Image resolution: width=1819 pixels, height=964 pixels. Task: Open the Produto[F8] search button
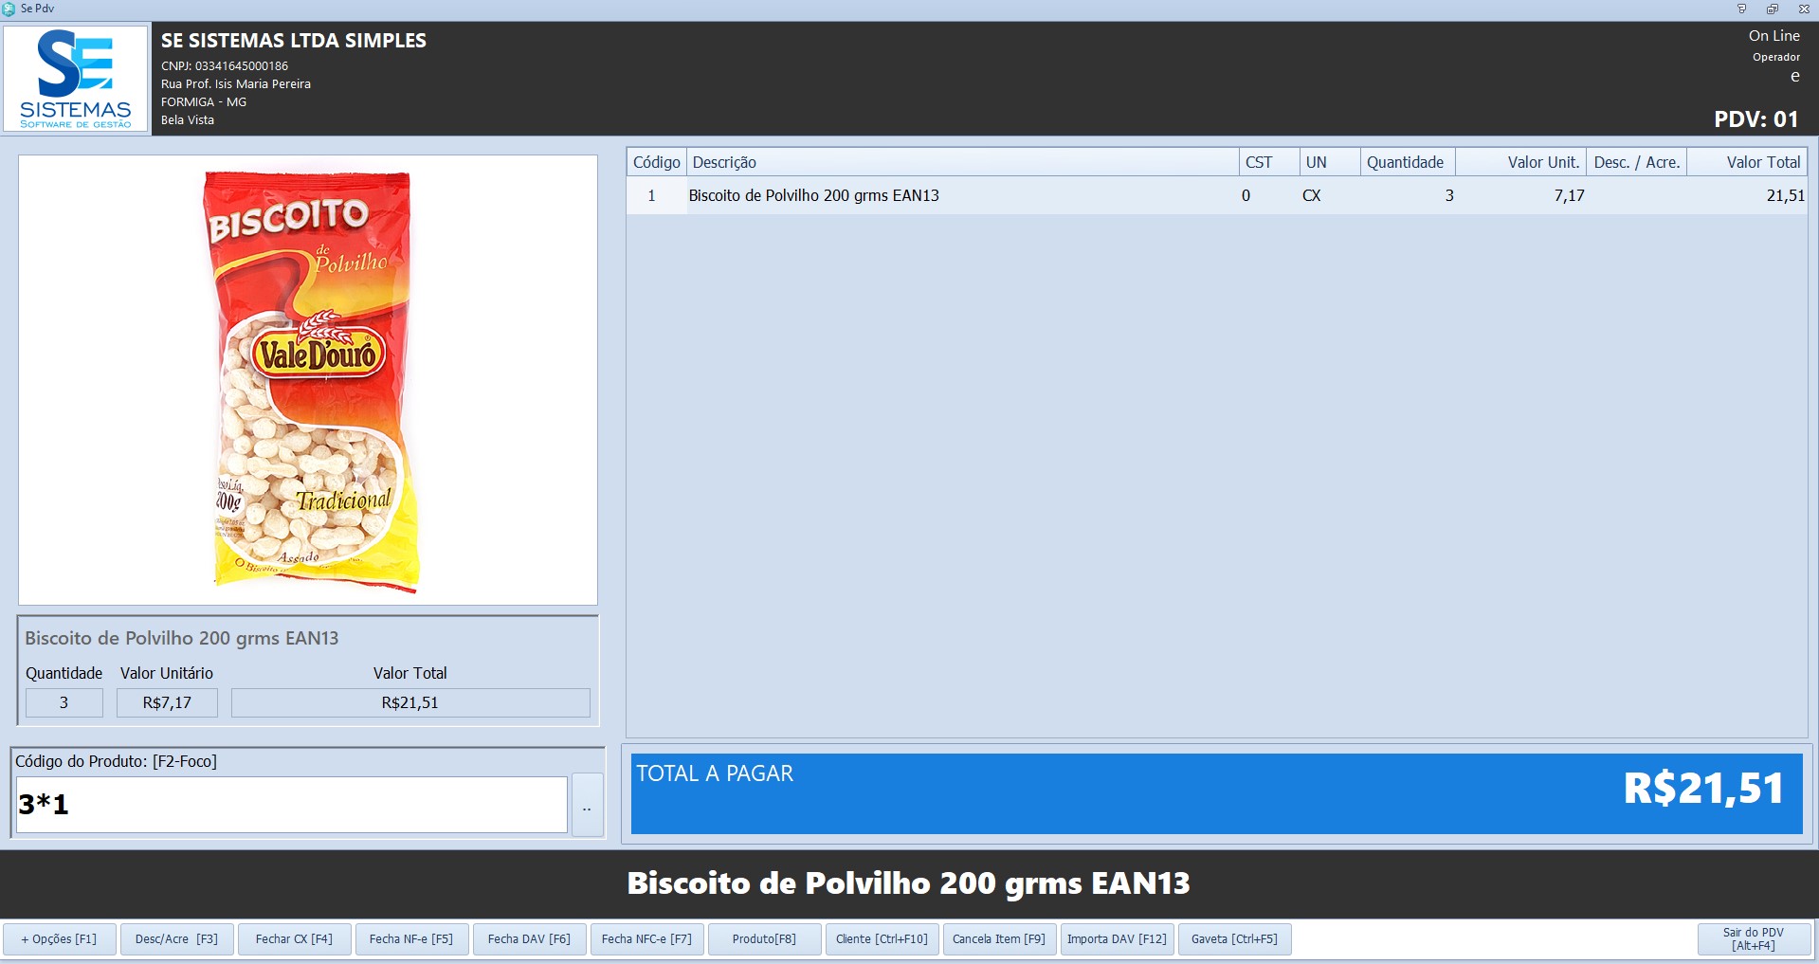(x=764, y=939)
